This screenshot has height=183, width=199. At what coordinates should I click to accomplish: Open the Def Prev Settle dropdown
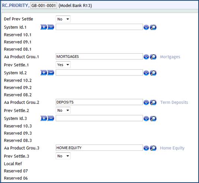tap(63, 19)
